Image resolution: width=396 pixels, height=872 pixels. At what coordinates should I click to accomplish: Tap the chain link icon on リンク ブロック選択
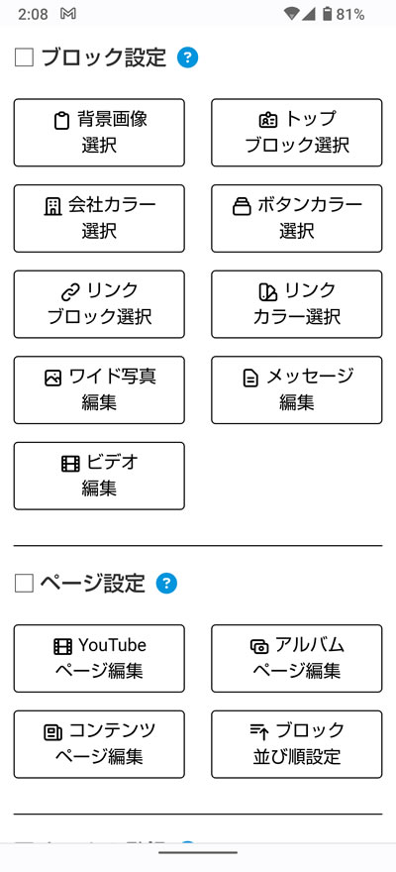coord(70,291)
